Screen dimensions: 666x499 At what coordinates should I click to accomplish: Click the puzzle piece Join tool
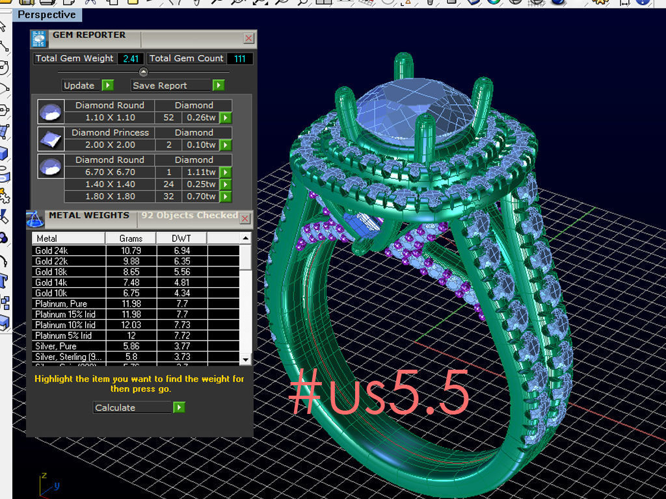click(x=4, y=195)
